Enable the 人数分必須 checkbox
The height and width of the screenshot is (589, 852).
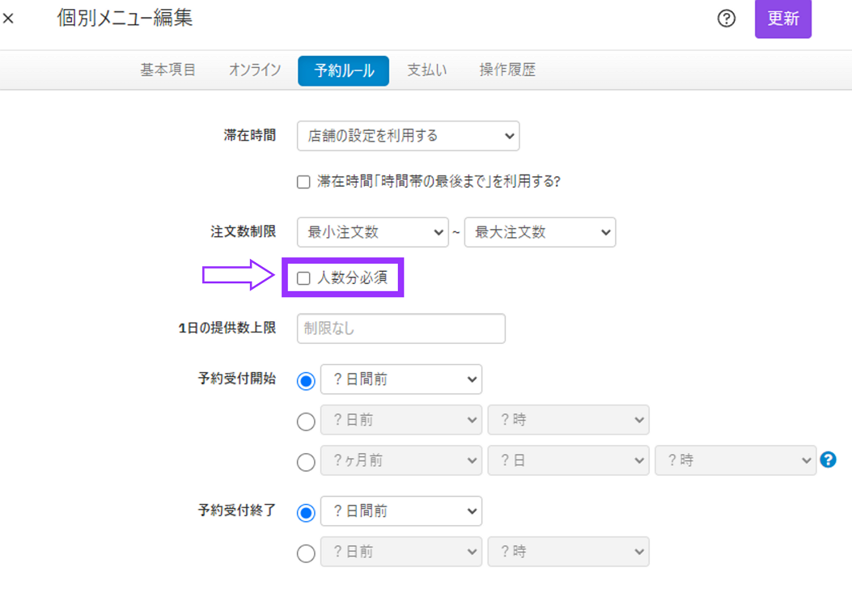303,278
